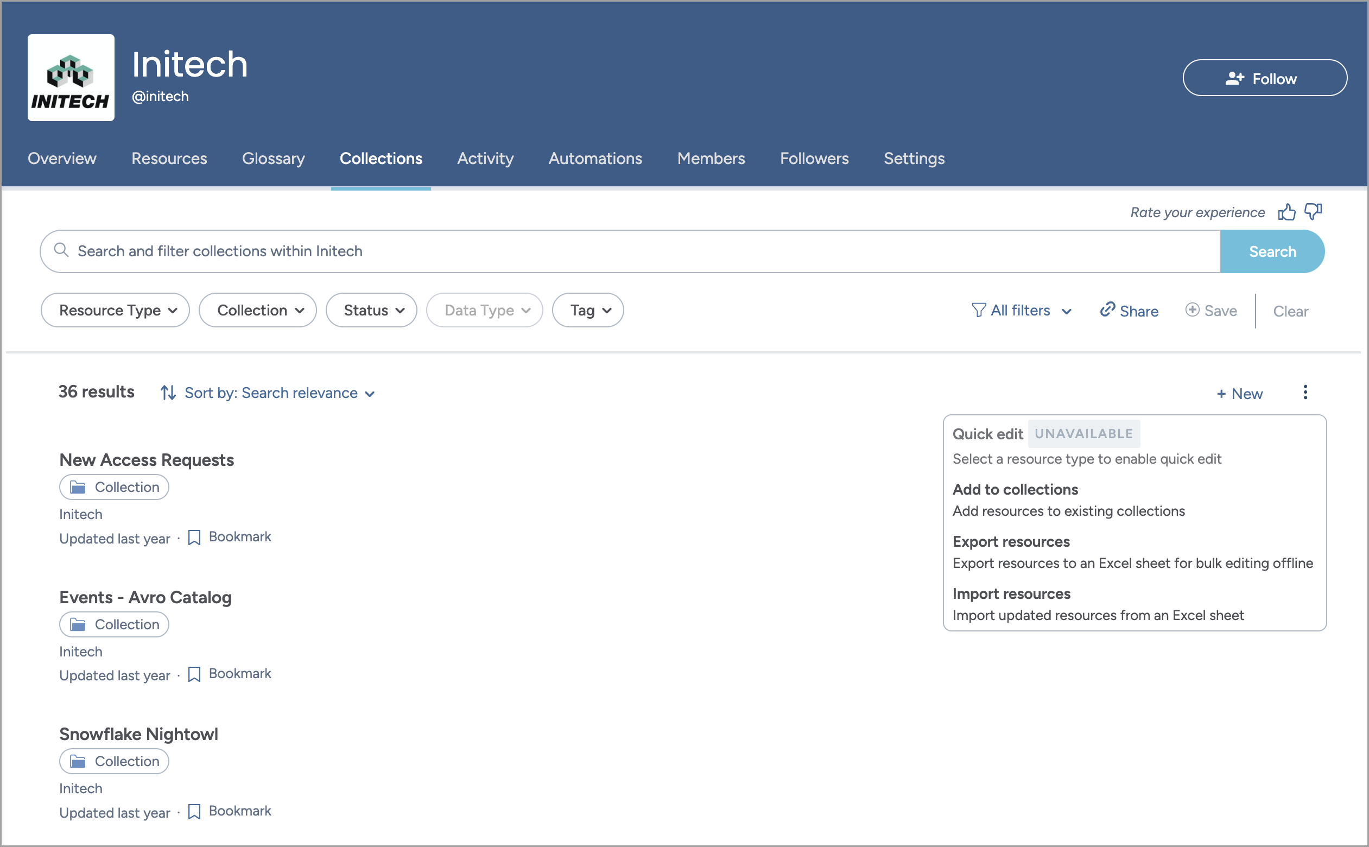Viewport: 1369px width, 847px height.
Task: Switch to the Overview tab
Action: [x=62, y=159]
